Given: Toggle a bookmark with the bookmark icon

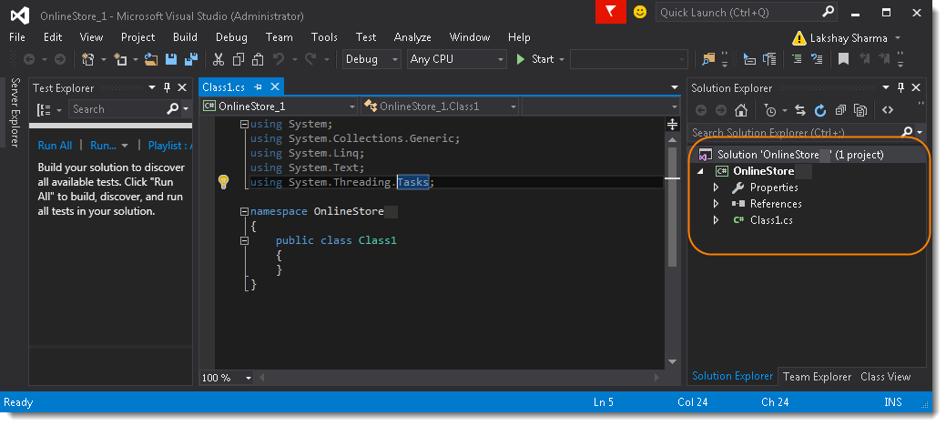Looking at the screenshot, I should (x=843, y=59).
